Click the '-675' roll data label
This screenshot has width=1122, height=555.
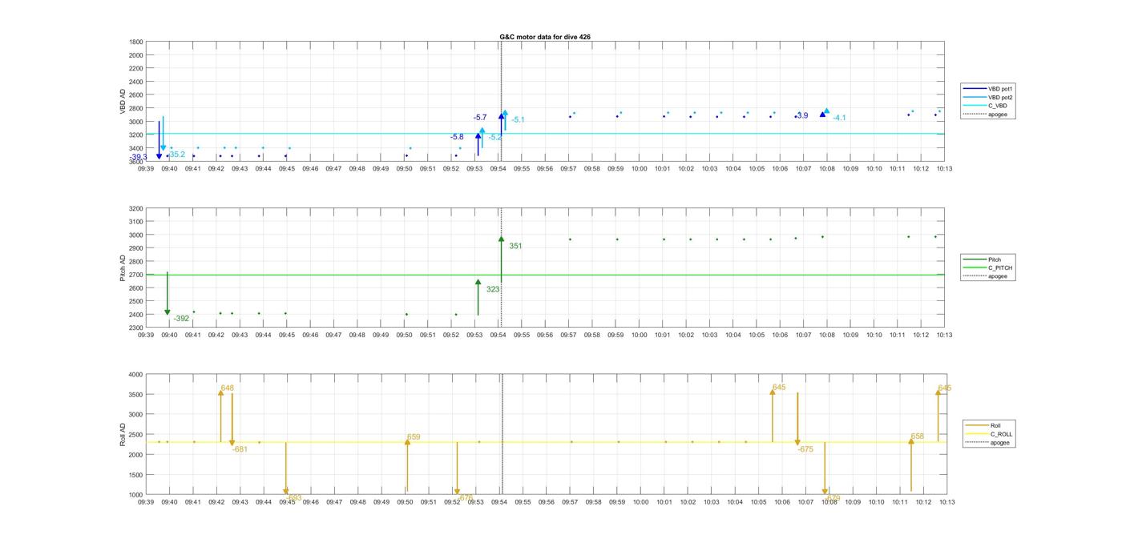[x=805, y=449]
